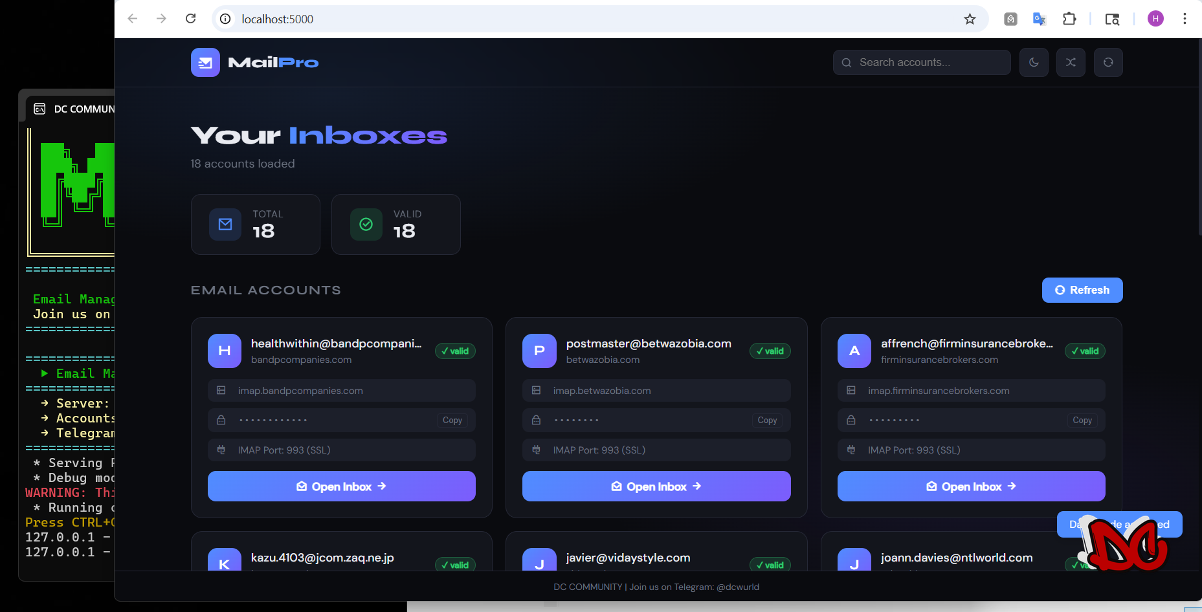
Task: Click the healthwithin@bandpcompani… email address
Action: (337, 344)
